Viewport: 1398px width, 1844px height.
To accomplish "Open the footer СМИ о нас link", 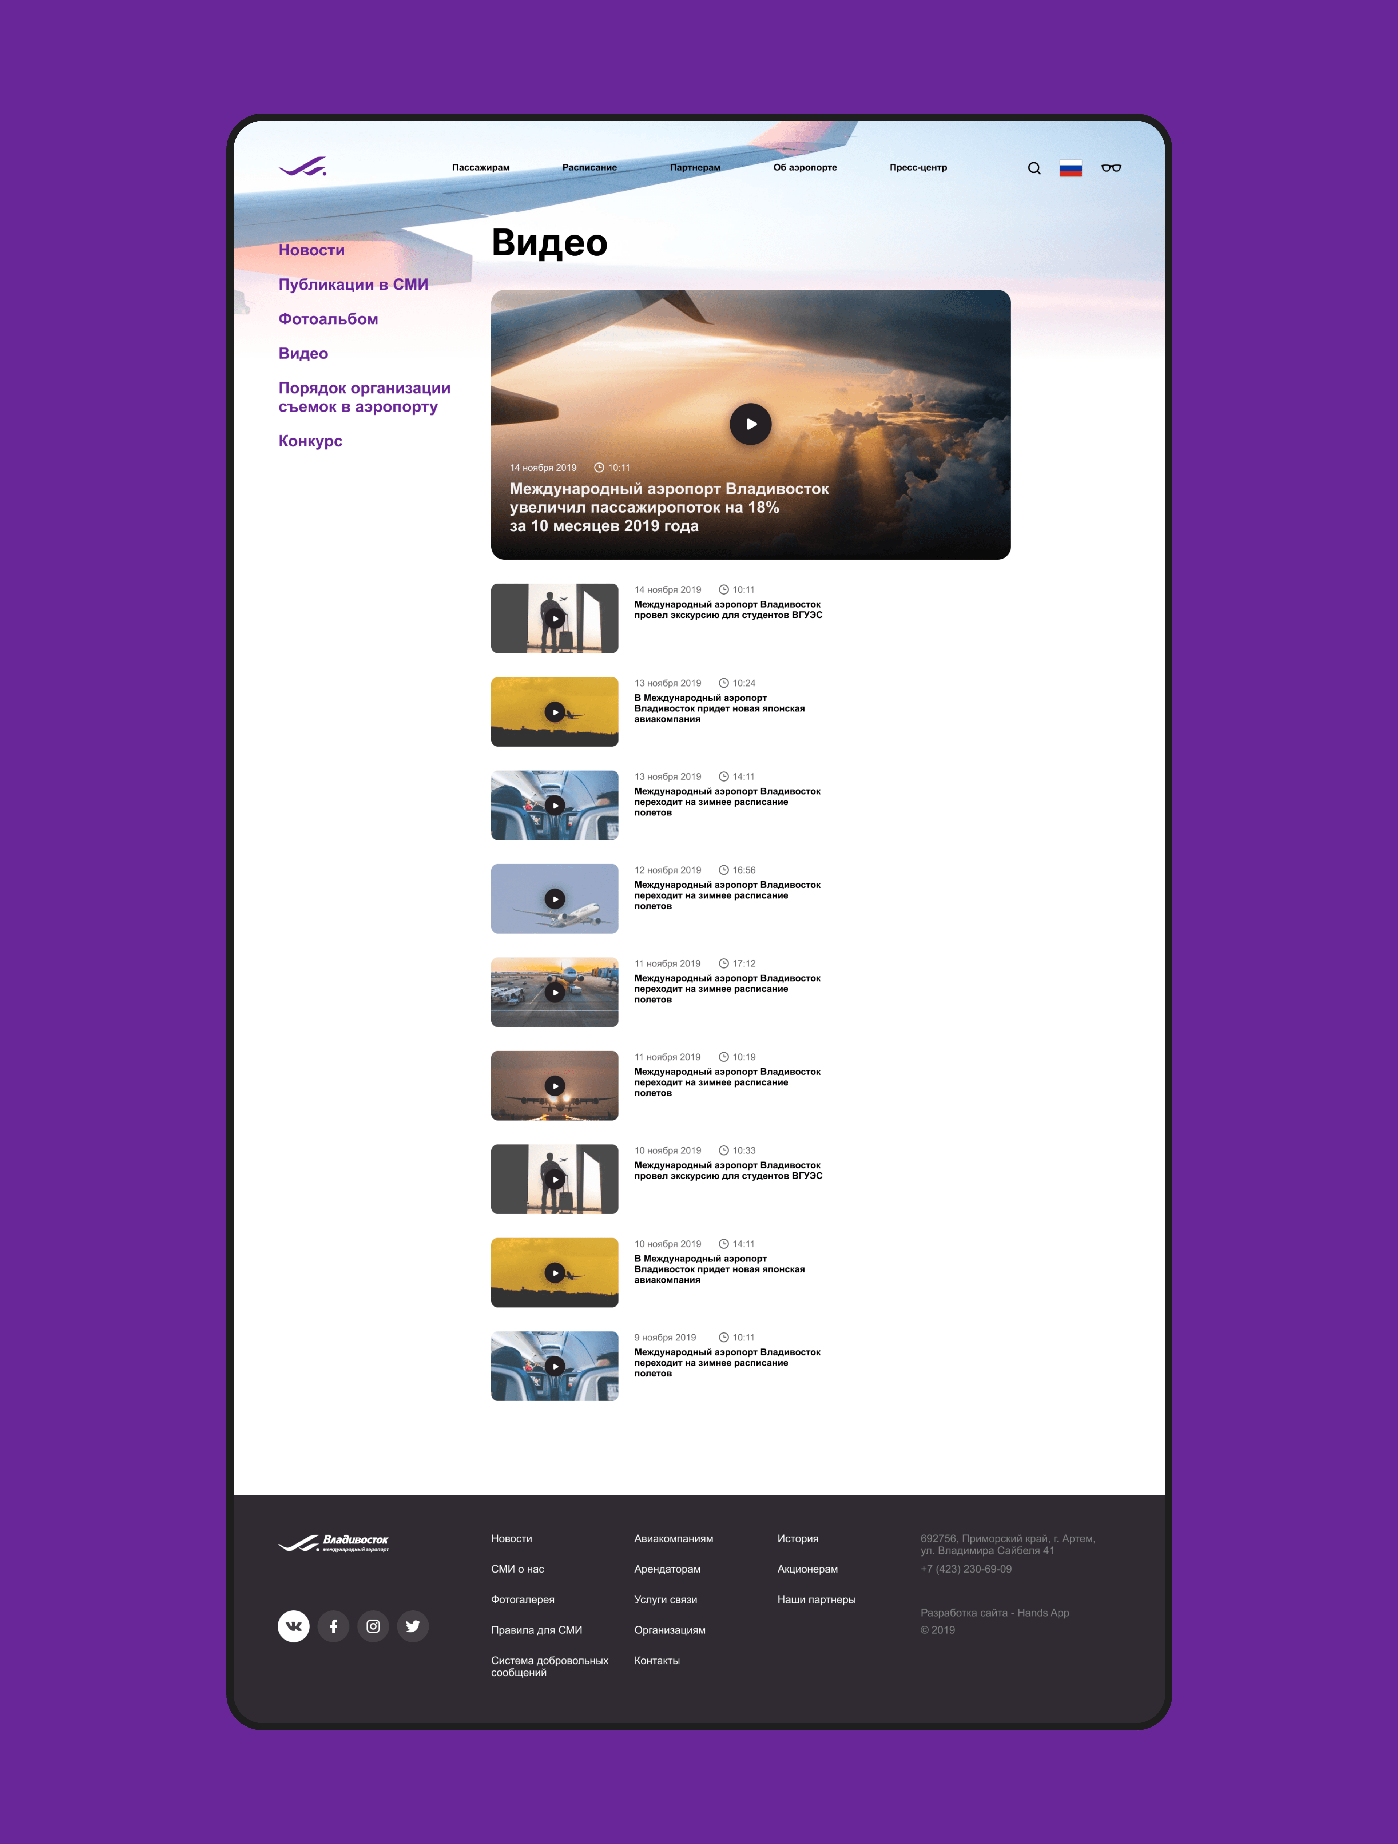I will [x=518, y=1569].
